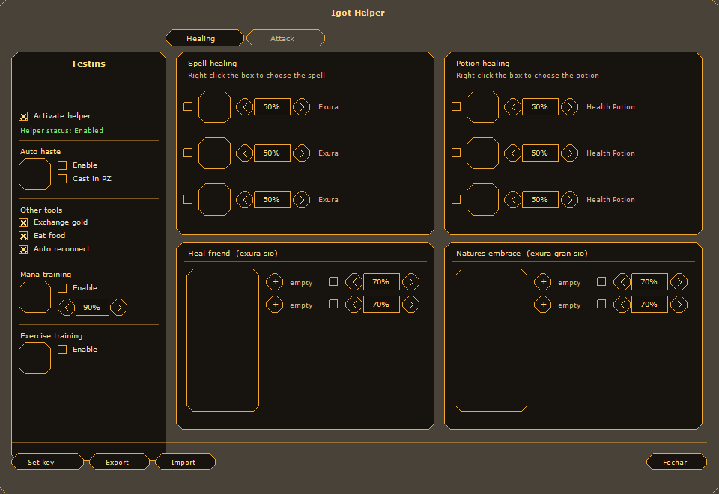Disable the Activate helper checkbox
Image resolution: width=719 pixels, height=494 pixels.
tap(23, 116)
